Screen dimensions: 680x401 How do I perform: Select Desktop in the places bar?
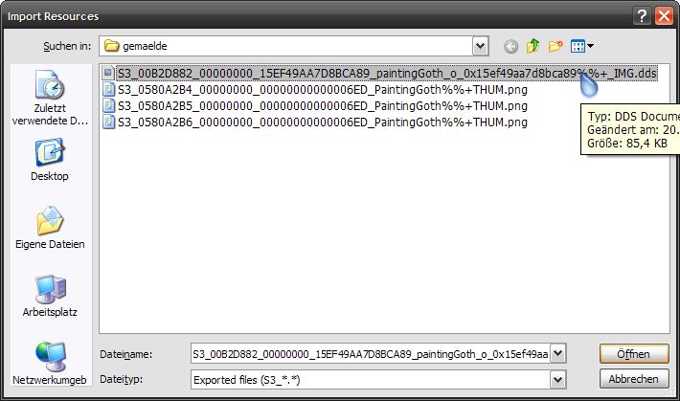(49, 160)
